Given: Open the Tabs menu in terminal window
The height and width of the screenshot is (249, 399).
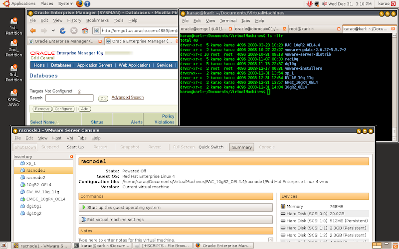Looking at the screenshot, I should 245,21.
